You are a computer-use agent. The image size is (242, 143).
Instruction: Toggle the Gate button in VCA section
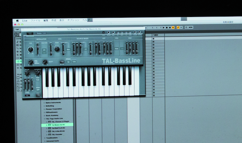click(x=116, y=49)
